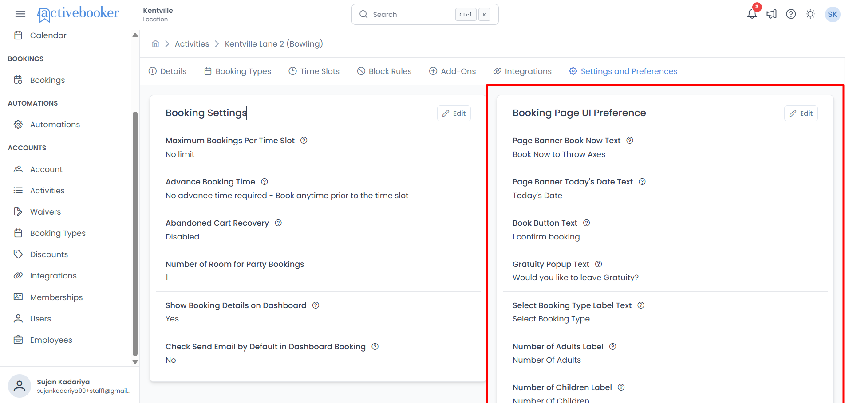Open the Kentville Location selector
The height and width of the screenshot is (403, 845).
(158, 14)
